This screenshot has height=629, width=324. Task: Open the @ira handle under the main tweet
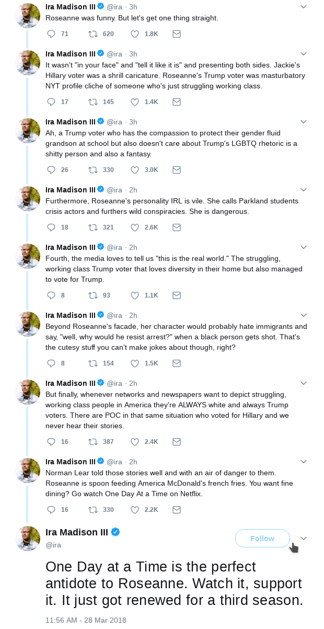coord(53,545)
